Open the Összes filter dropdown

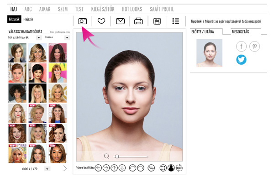click(x=67, y=37)
